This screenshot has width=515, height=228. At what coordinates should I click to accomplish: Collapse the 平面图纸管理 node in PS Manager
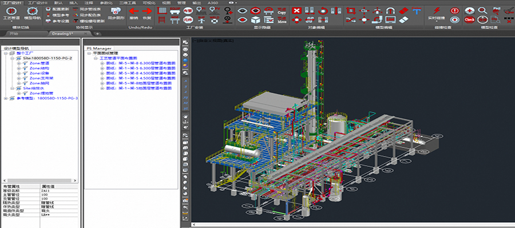click(89, 53)
